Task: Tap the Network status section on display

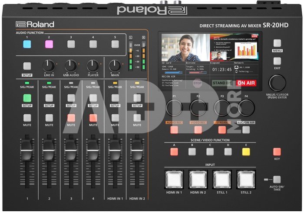Action: 246,68
